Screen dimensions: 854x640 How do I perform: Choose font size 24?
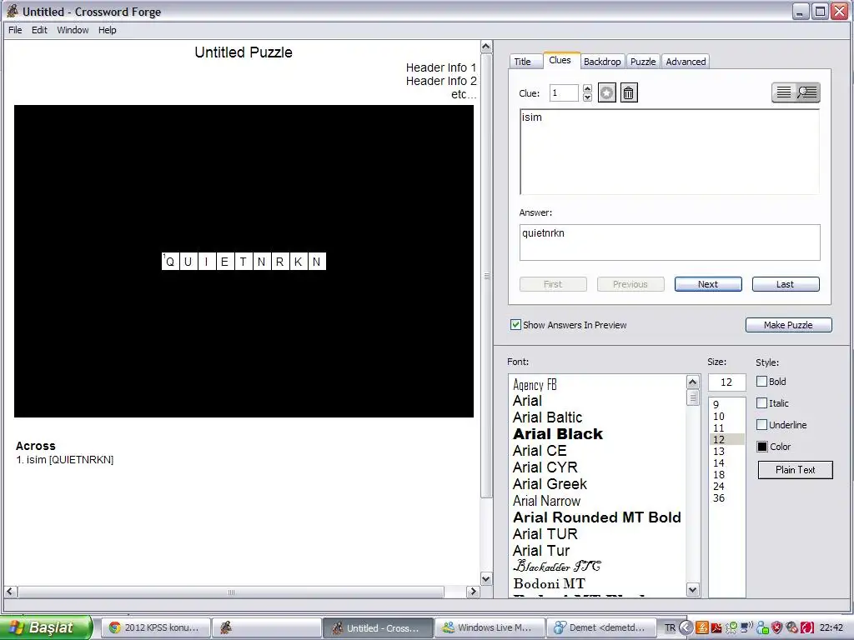[x=719, y=486]
